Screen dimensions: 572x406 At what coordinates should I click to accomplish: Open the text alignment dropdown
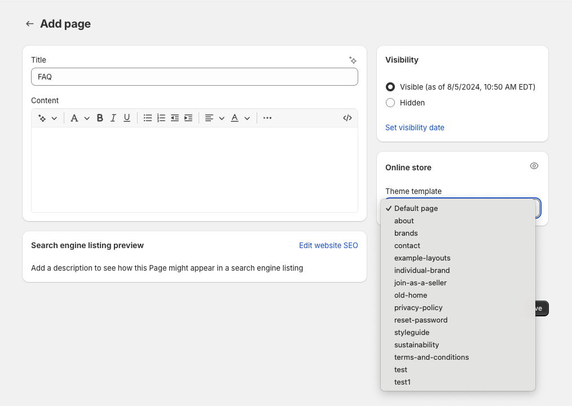pyautogui.click(x=214, y=118)
